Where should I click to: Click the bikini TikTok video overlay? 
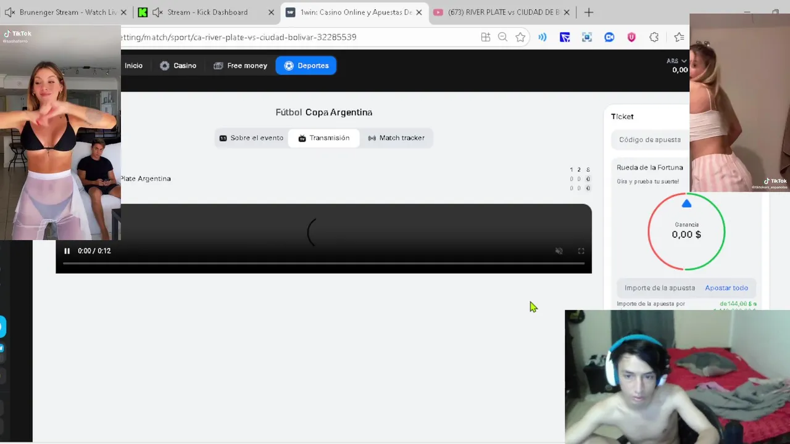click(60, 133)
